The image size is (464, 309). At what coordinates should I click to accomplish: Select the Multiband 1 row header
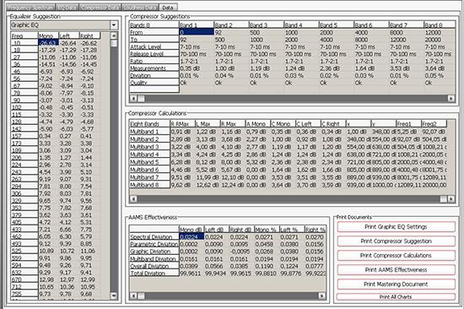click(149, 132)
